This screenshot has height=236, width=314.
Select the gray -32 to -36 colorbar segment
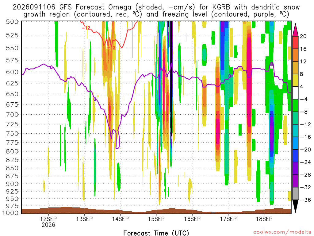(x=295, y=194)
